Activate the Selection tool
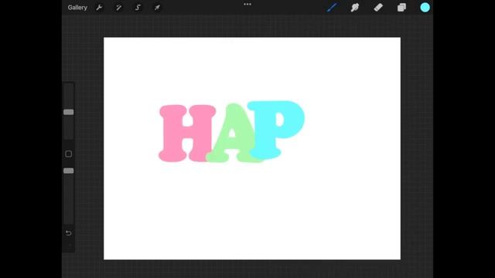The width and height of the screenshot is (495, 278). (x=138, y=8)
